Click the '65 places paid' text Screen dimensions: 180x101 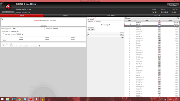pyautogui.click(x=105, y=25)
